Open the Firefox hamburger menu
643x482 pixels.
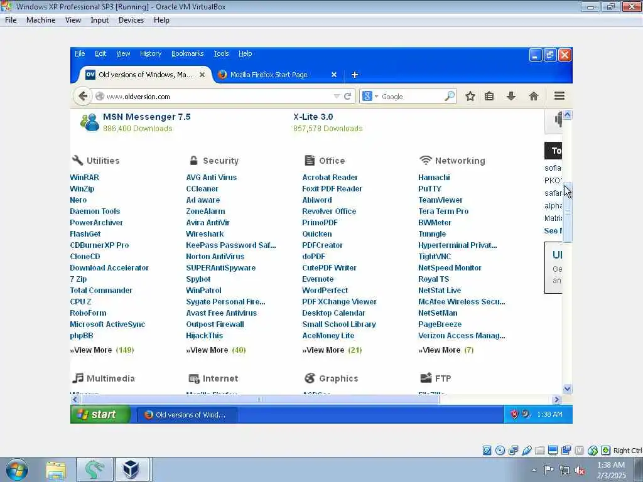click(x=559, y=96)
